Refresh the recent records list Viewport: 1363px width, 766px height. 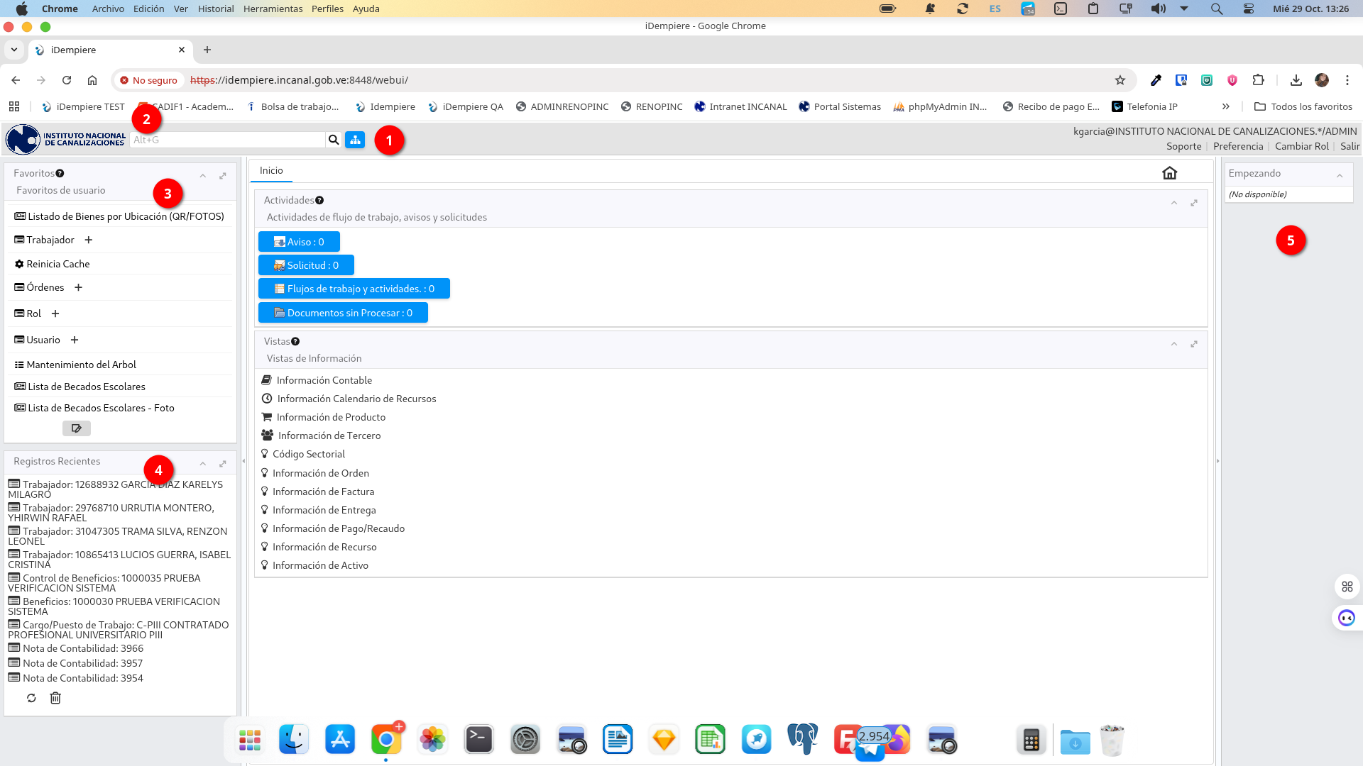31,698
